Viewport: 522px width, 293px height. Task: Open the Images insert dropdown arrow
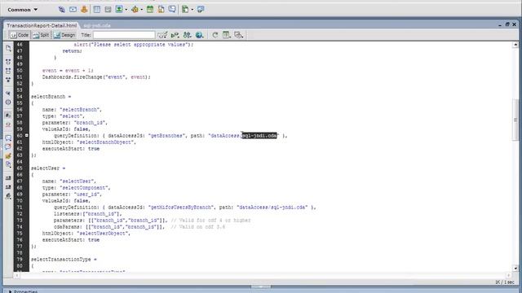(126, 10)
